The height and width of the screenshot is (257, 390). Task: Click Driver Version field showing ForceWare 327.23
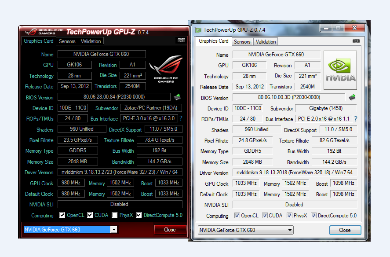coord(120,172)
